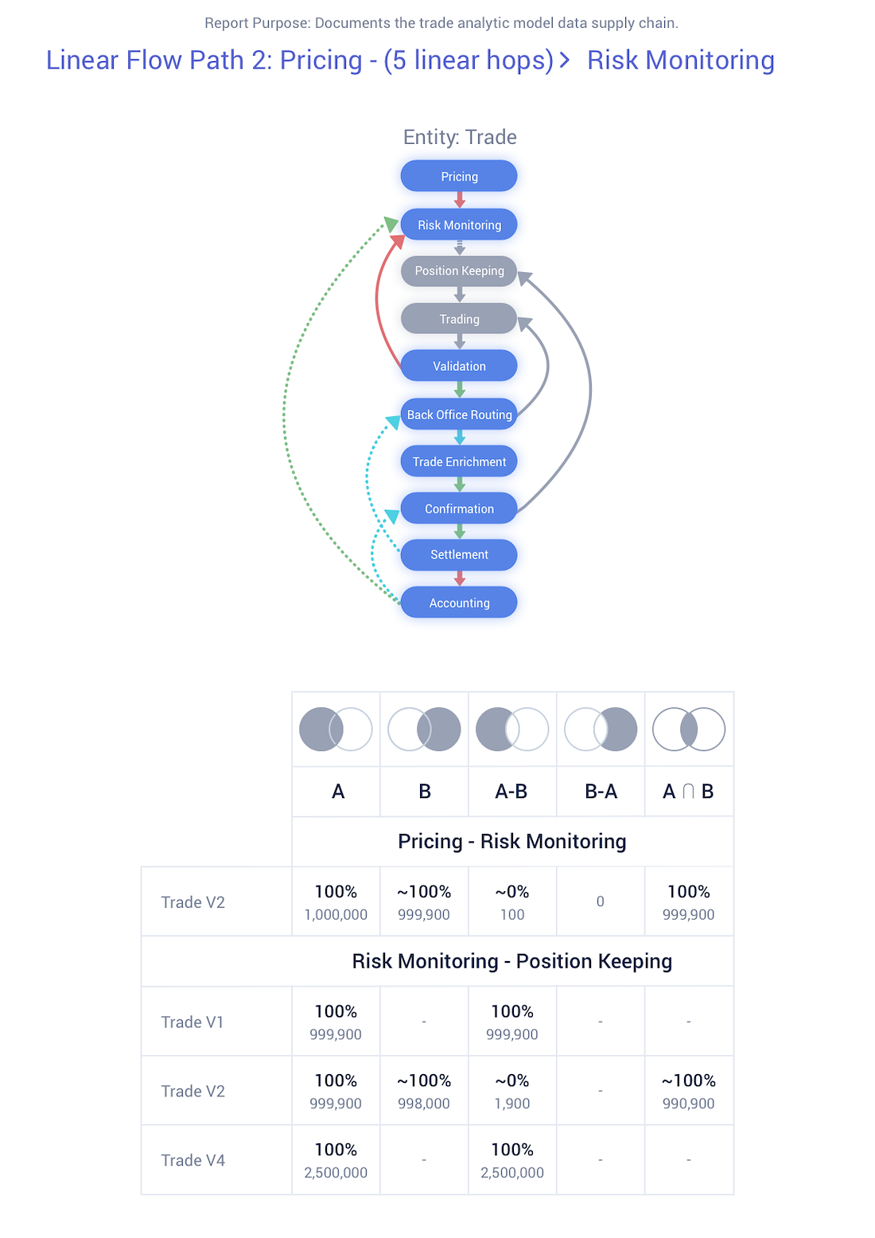Click the Linear Flow Path 2 Pricing heading
This screenshot has height=1238, width=875.
coord(300,60)
